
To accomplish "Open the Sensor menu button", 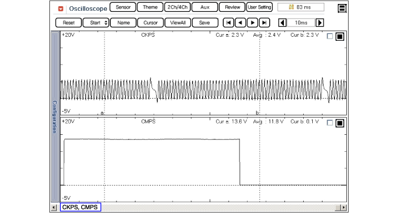I will (123, 7).
